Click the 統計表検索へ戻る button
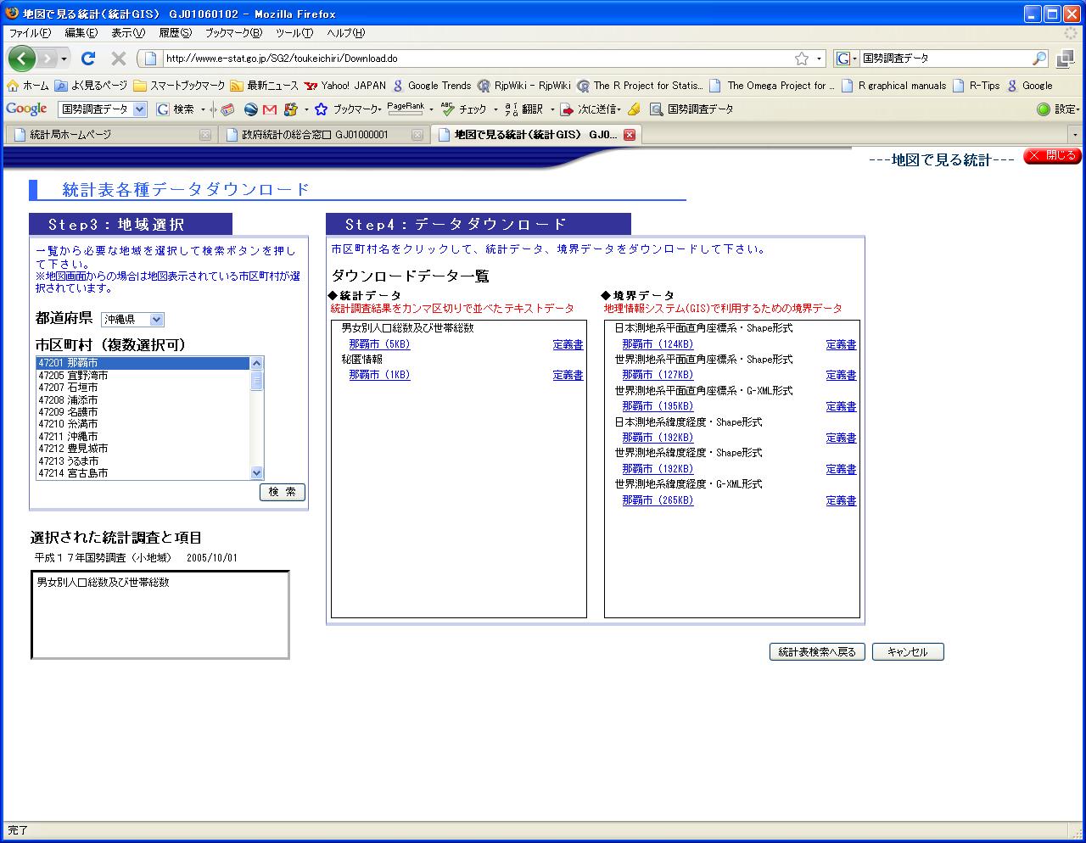 pos(817,652)
